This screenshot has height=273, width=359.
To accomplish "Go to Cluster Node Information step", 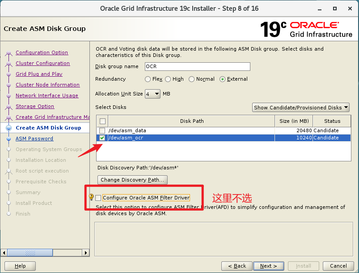I will 48,85.
